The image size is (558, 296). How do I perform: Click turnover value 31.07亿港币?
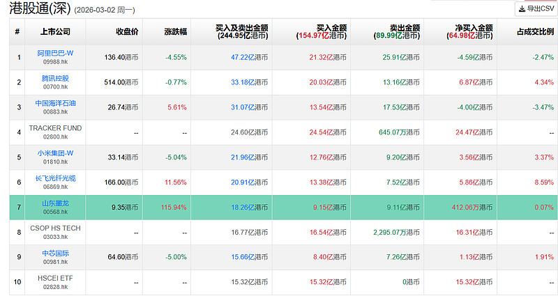(x=249, y=107)
